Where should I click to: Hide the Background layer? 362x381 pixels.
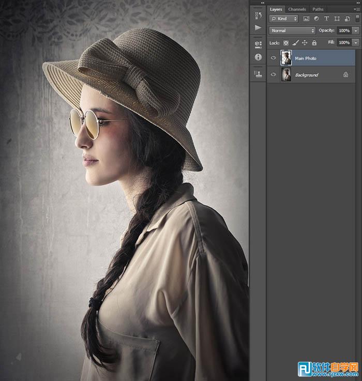pyautogui.click(x=274, y=75)
